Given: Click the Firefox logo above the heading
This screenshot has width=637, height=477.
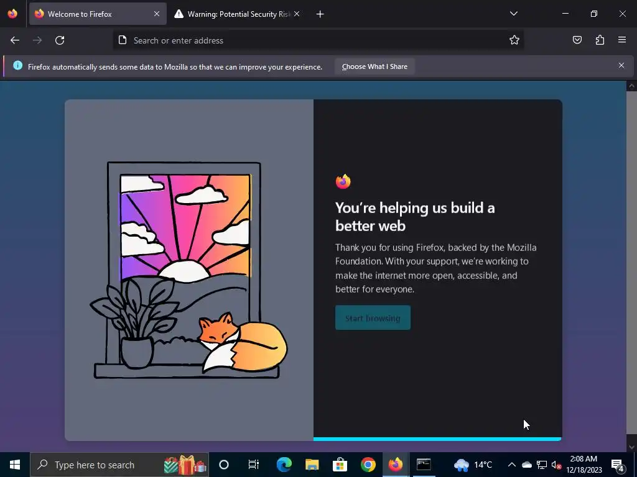Looking at the screenshot, I should click(343, 181).
